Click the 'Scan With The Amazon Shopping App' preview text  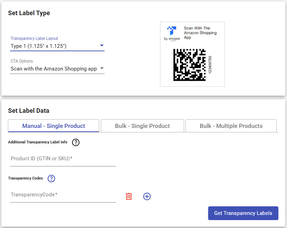(200, 33)
